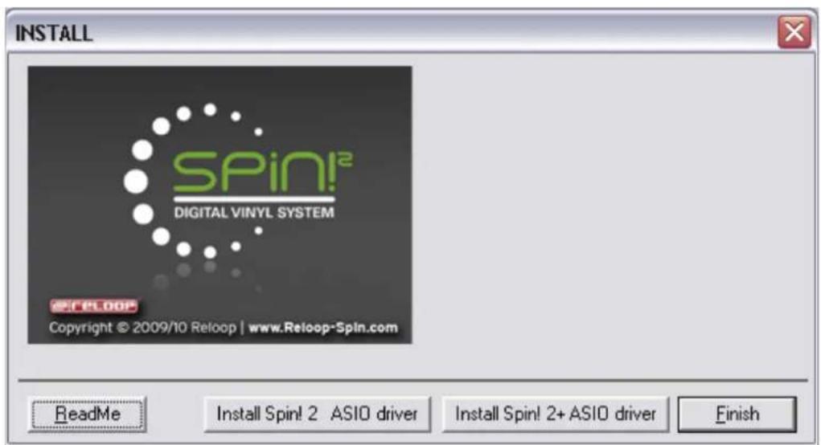Open the ReadMe file
The width and height of the screenshot is (821, 445).
[87, 414]
